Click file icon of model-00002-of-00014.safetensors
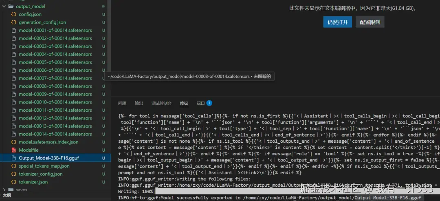The image size is (440, 201). point(13,38)
